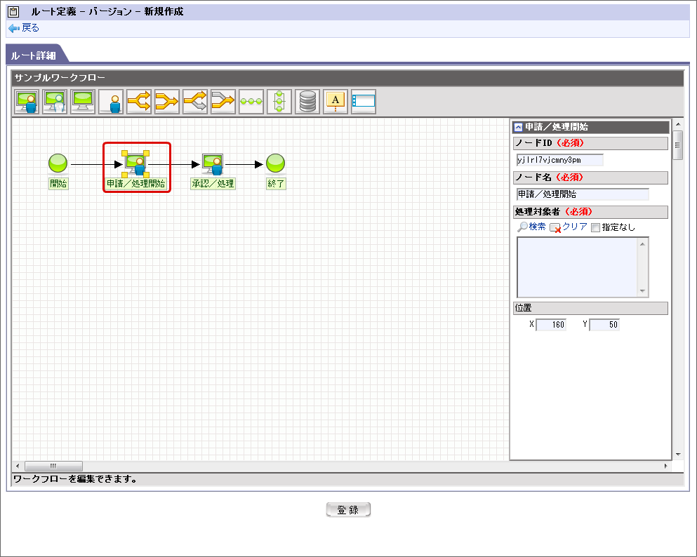Select the monitor-with-faded-user node tool
The image size is (697, 557).
(x=55, y=102)
